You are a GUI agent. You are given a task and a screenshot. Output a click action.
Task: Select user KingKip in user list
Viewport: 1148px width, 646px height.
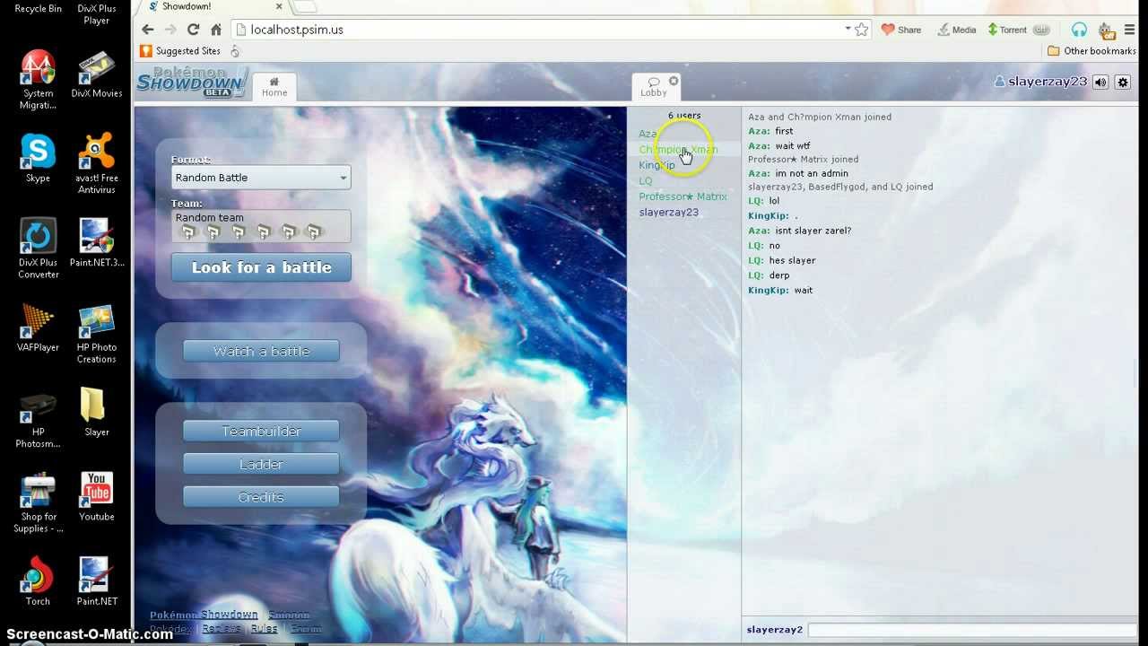click(657, 165)
